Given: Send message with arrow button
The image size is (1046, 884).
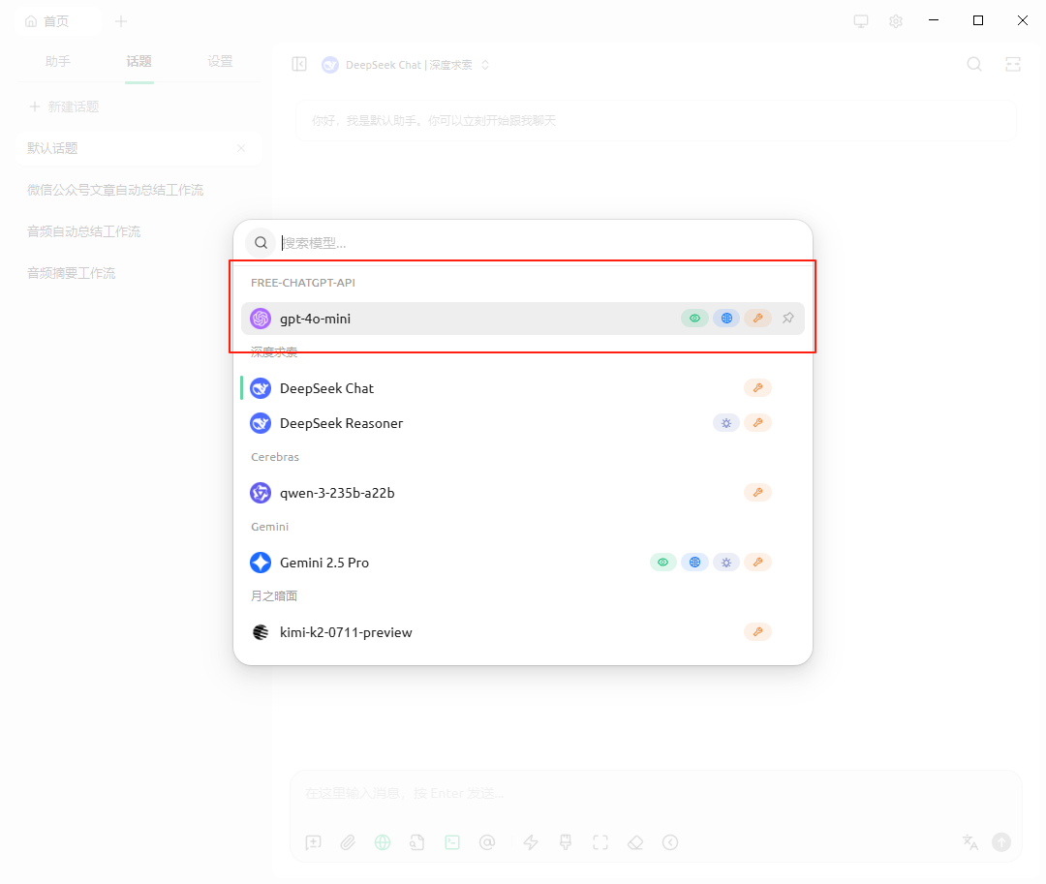Looking at the screenshot, I should [x=1001, y=842].
